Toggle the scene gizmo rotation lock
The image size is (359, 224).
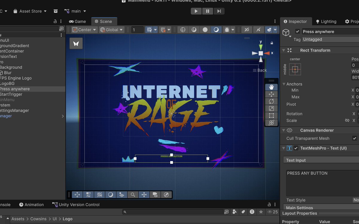click(x=272, y=43)
